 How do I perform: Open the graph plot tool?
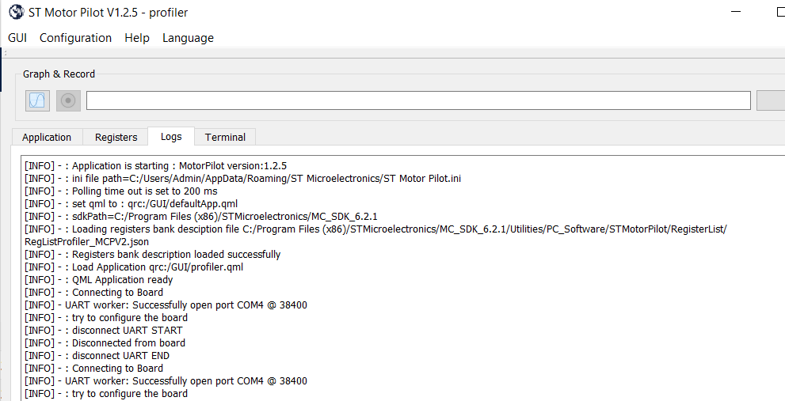[37, 100]
